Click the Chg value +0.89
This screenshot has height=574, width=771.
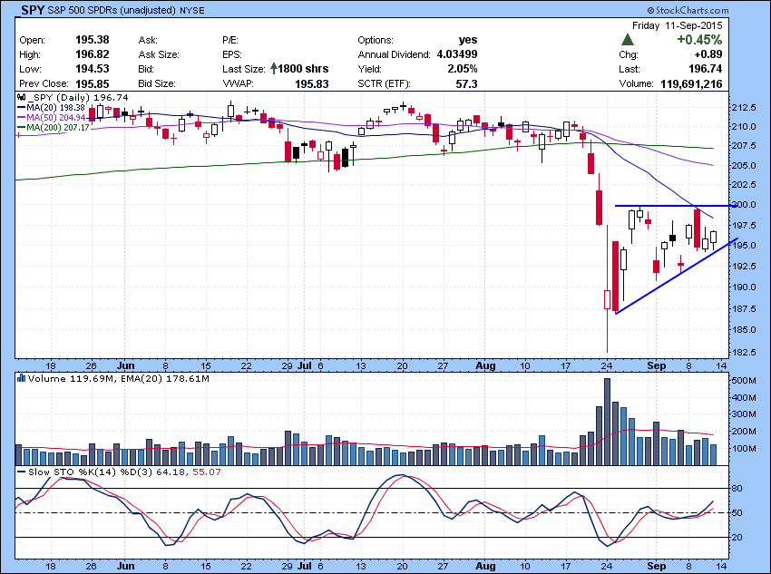708,54
